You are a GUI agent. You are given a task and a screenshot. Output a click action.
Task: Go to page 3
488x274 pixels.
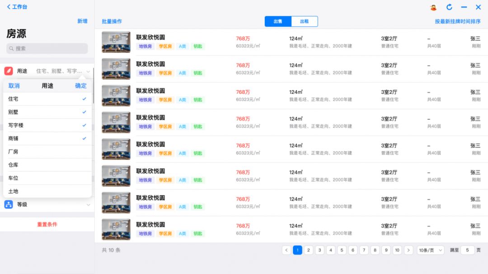(x=319, y=250)
